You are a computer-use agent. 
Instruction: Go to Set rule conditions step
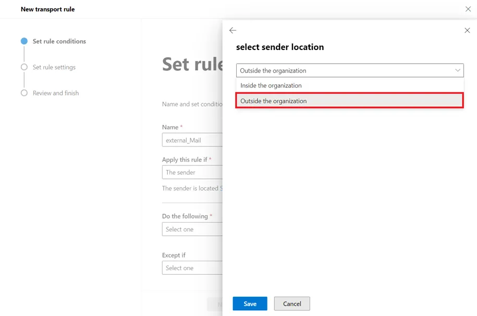coord(59,41)
